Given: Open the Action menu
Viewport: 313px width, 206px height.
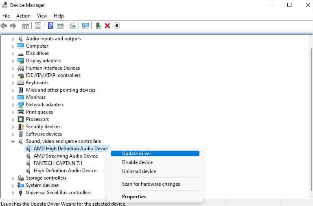Looking at the screenshot, I should coord(23,16).
